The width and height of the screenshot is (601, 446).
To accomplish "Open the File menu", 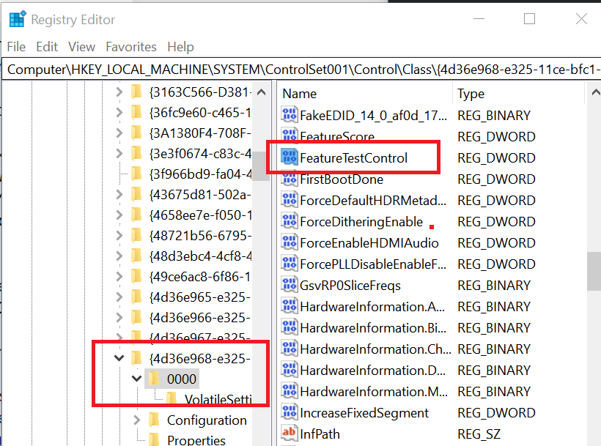I will point(16,47).
